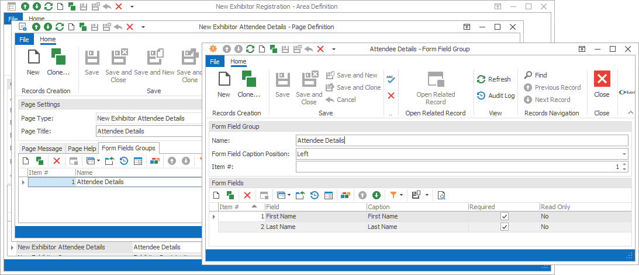Click green up arrow in Area Definition title bar
Screen dimensions: 639x275
click(x=25, y=6)
